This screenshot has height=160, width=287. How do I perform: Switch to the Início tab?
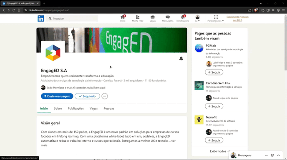pyautogui.click(x=44, y=108)
